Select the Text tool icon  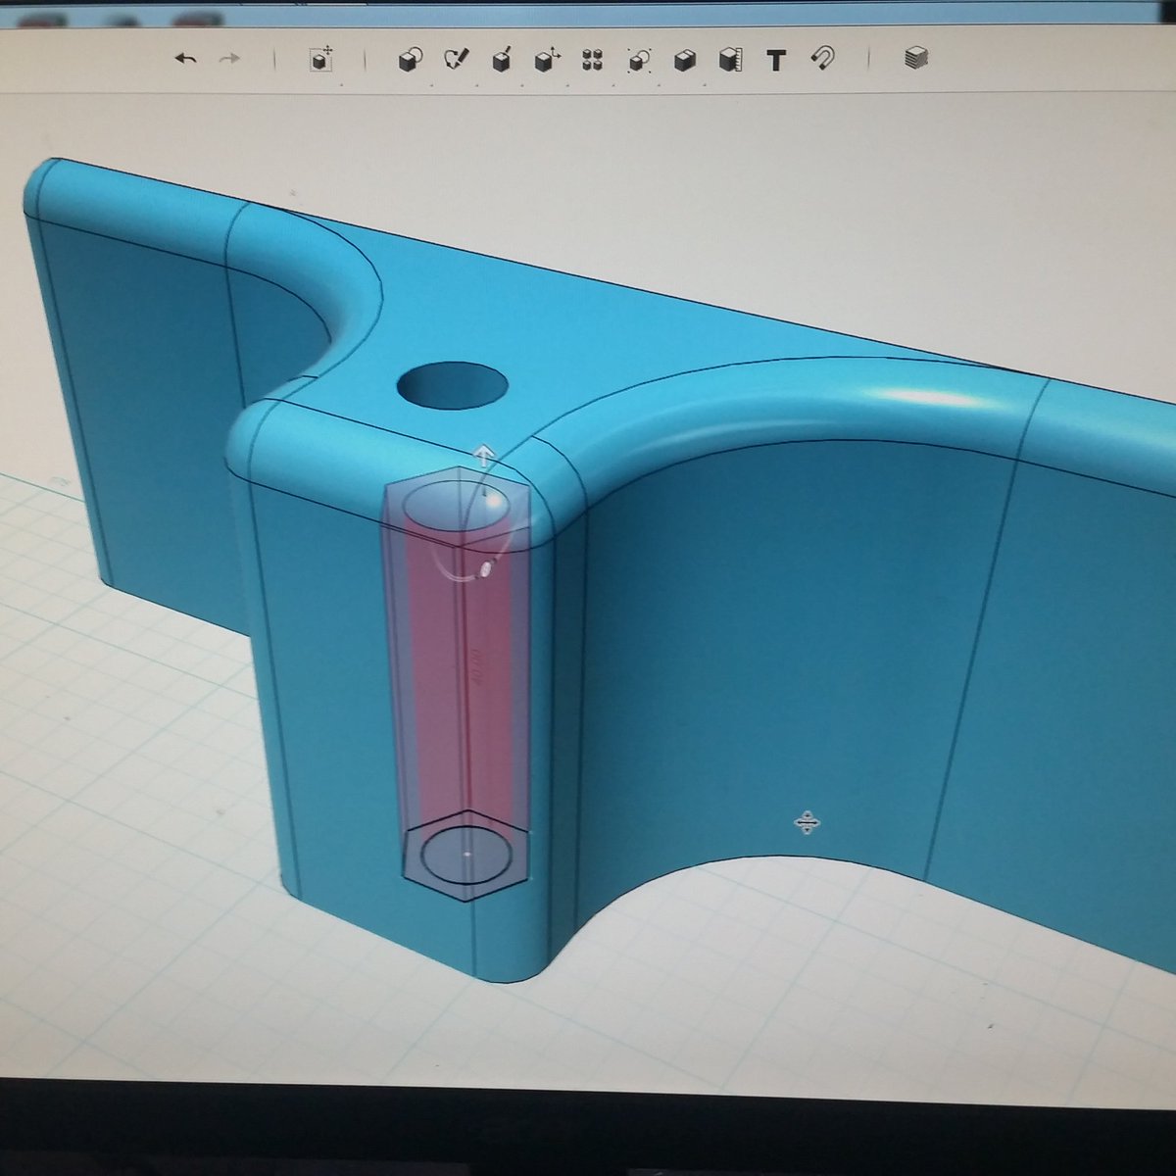point(776,61)
